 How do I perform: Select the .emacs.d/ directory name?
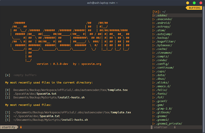tap(163, 86)
